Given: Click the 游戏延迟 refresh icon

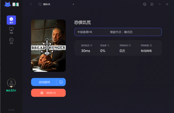Looking at the screenshot, I should click(91, 45).
